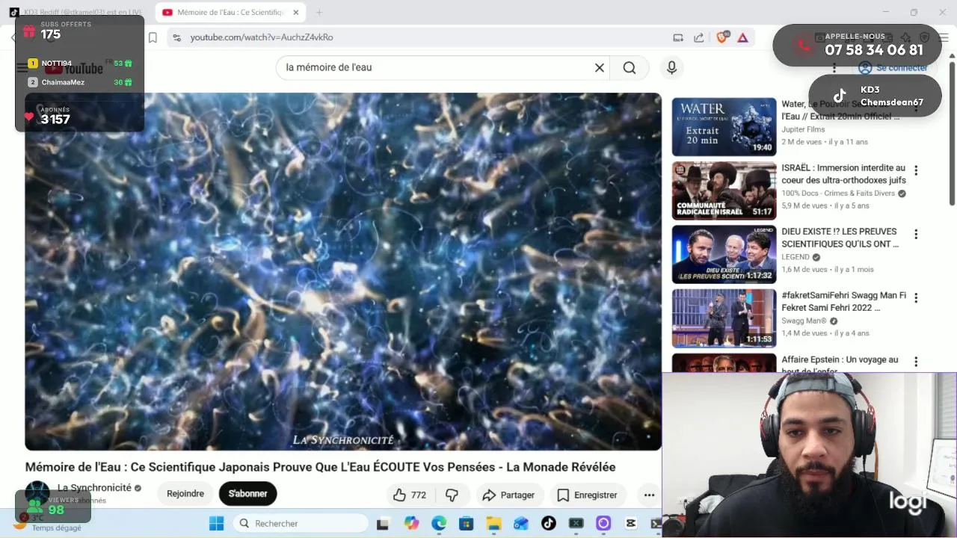Click the Affaire Epstein video title

(x=840, y=365)
